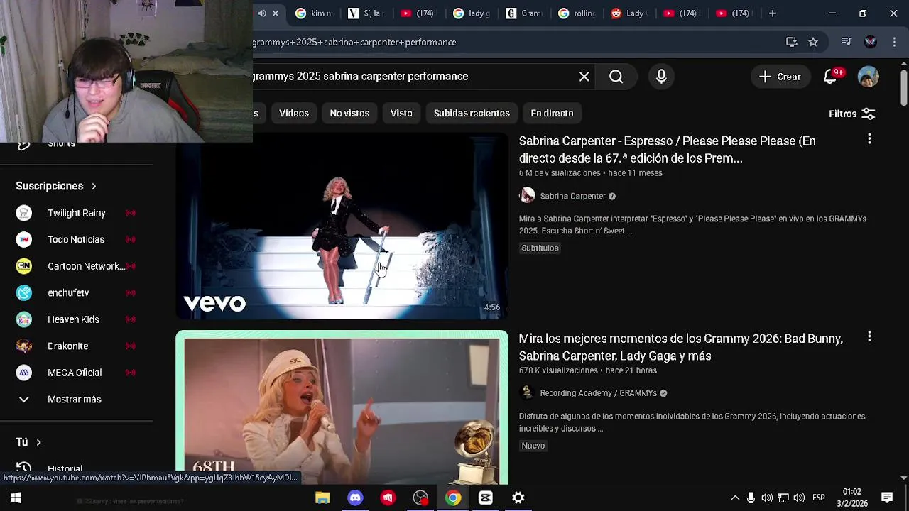Open Historial in sidebar
Image resolution: width=909 pixels, height=511 pixels.
65,469
